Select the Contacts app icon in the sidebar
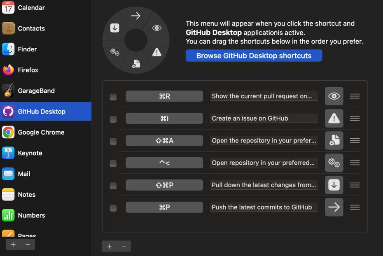The image size is (383, 256). (x=8, y=28)
